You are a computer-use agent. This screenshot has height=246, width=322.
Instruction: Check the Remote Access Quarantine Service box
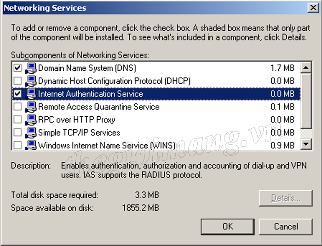pos(17,107)
